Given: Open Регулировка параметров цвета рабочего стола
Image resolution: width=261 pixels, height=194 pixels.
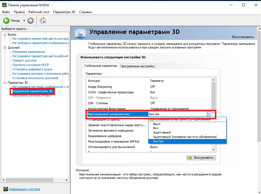Looking at the screenshot, I should (x=41, y=56).
